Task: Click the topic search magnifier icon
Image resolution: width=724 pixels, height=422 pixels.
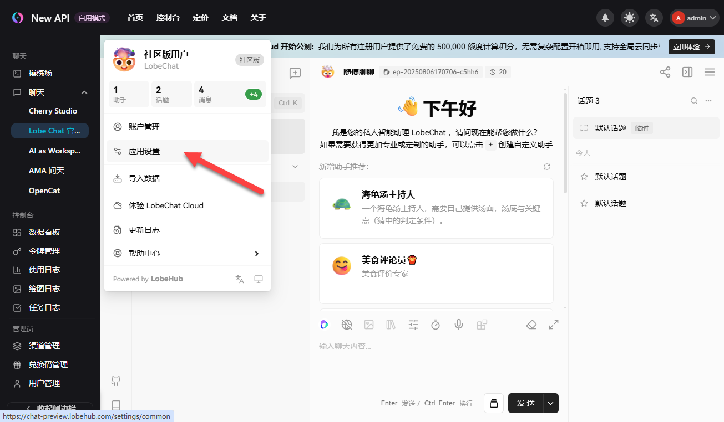Action: (693, 101)
